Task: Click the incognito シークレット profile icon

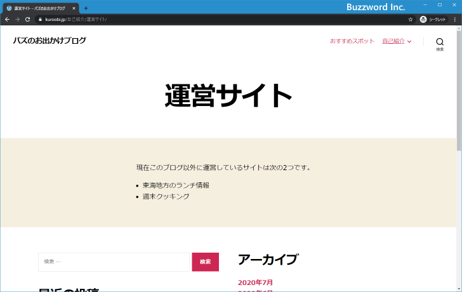Action: [433, 20]
